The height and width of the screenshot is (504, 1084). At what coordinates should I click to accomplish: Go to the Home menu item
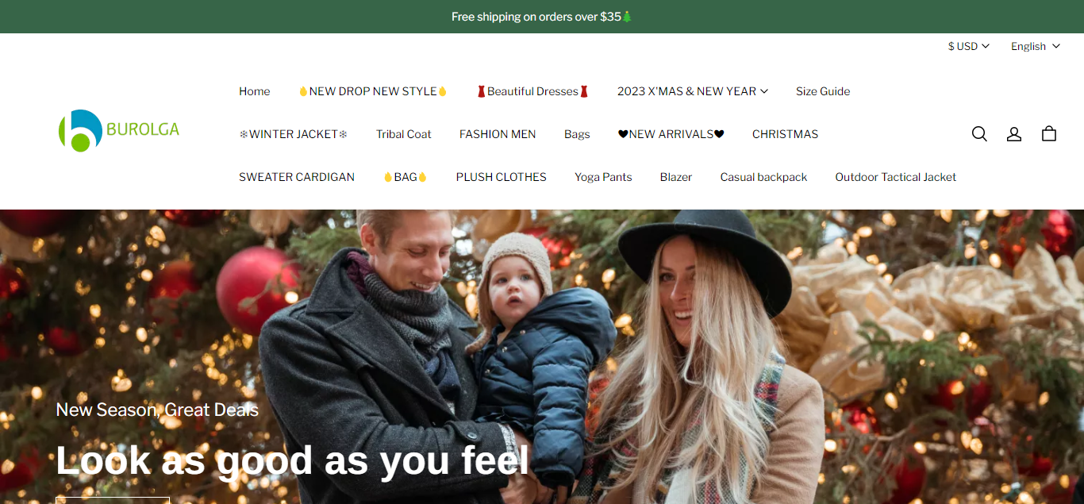pos(255,91)
